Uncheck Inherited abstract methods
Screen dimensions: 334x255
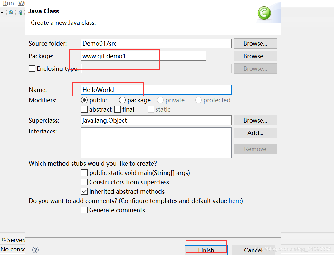[x=84, y=191]
